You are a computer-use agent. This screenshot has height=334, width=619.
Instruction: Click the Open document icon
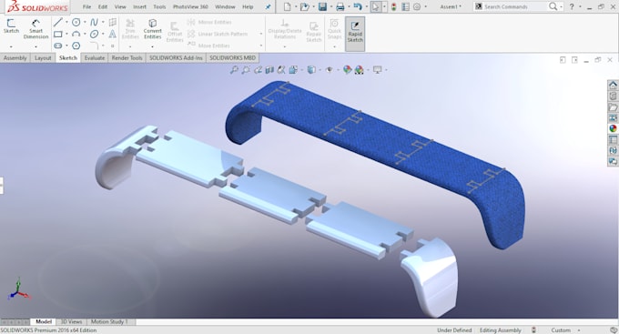(304, 6)
